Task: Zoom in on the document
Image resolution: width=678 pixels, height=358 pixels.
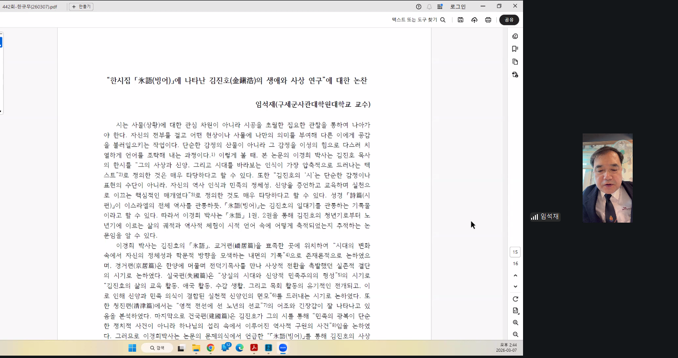Action: pyautogui.click(x=515, y=323)
